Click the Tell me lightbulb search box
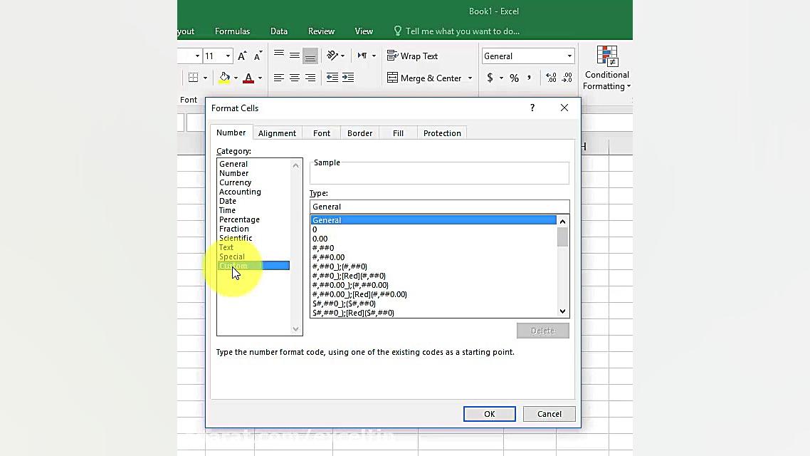The width and height of the screenshot is (810, 456). point(457,31)
